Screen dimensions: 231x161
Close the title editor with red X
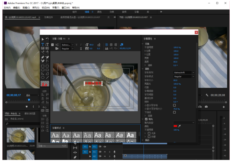(x=196, y=32)
